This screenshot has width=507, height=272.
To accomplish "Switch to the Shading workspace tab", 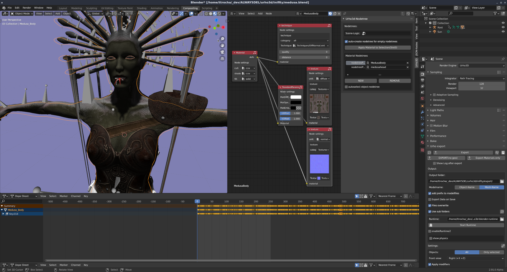I will tap(142, 8).
